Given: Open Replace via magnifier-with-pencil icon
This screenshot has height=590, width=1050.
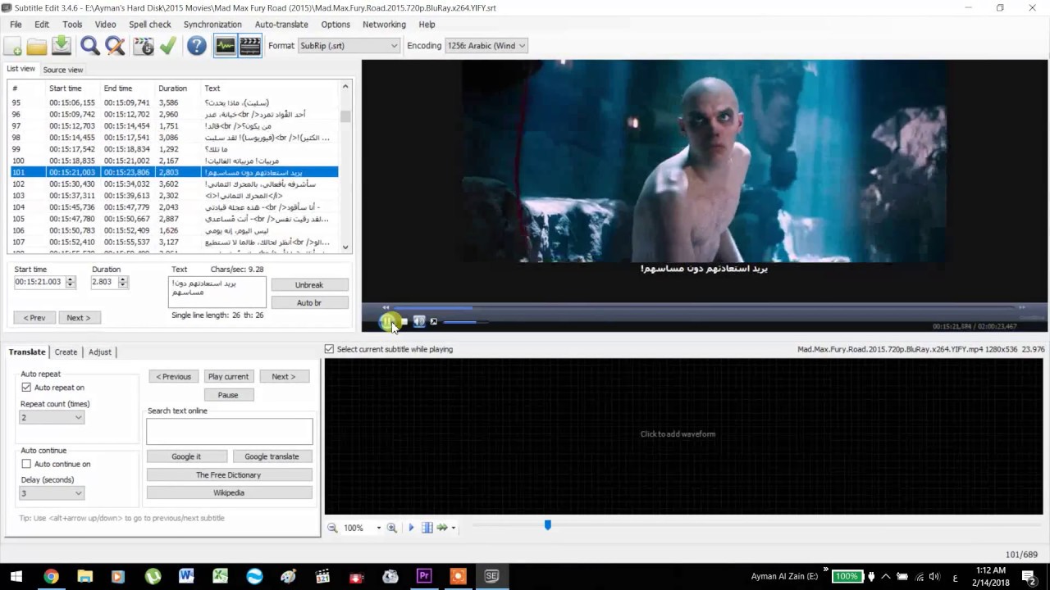Looking at the screenshot, I should (x=115, y=46).
